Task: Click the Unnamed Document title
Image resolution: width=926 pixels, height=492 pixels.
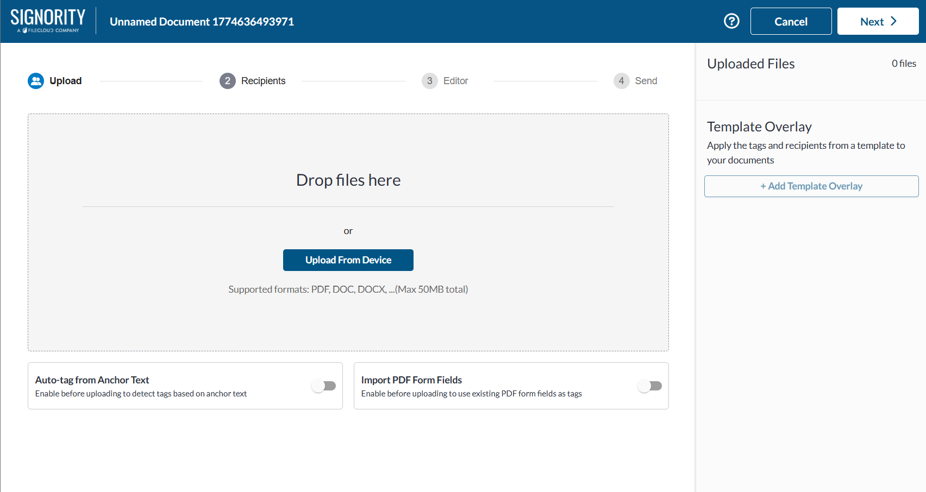Action: point(202,22)
